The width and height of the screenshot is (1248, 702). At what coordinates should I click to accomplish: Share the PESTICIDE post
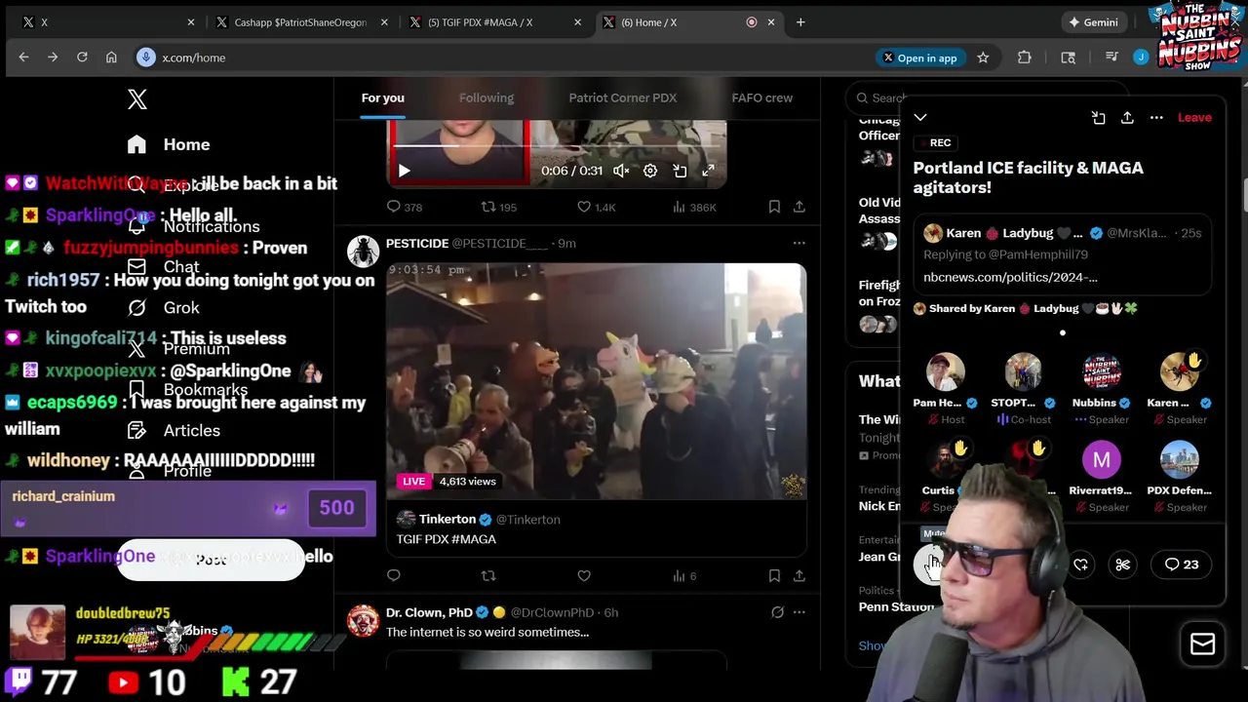(x=799, y=576)
